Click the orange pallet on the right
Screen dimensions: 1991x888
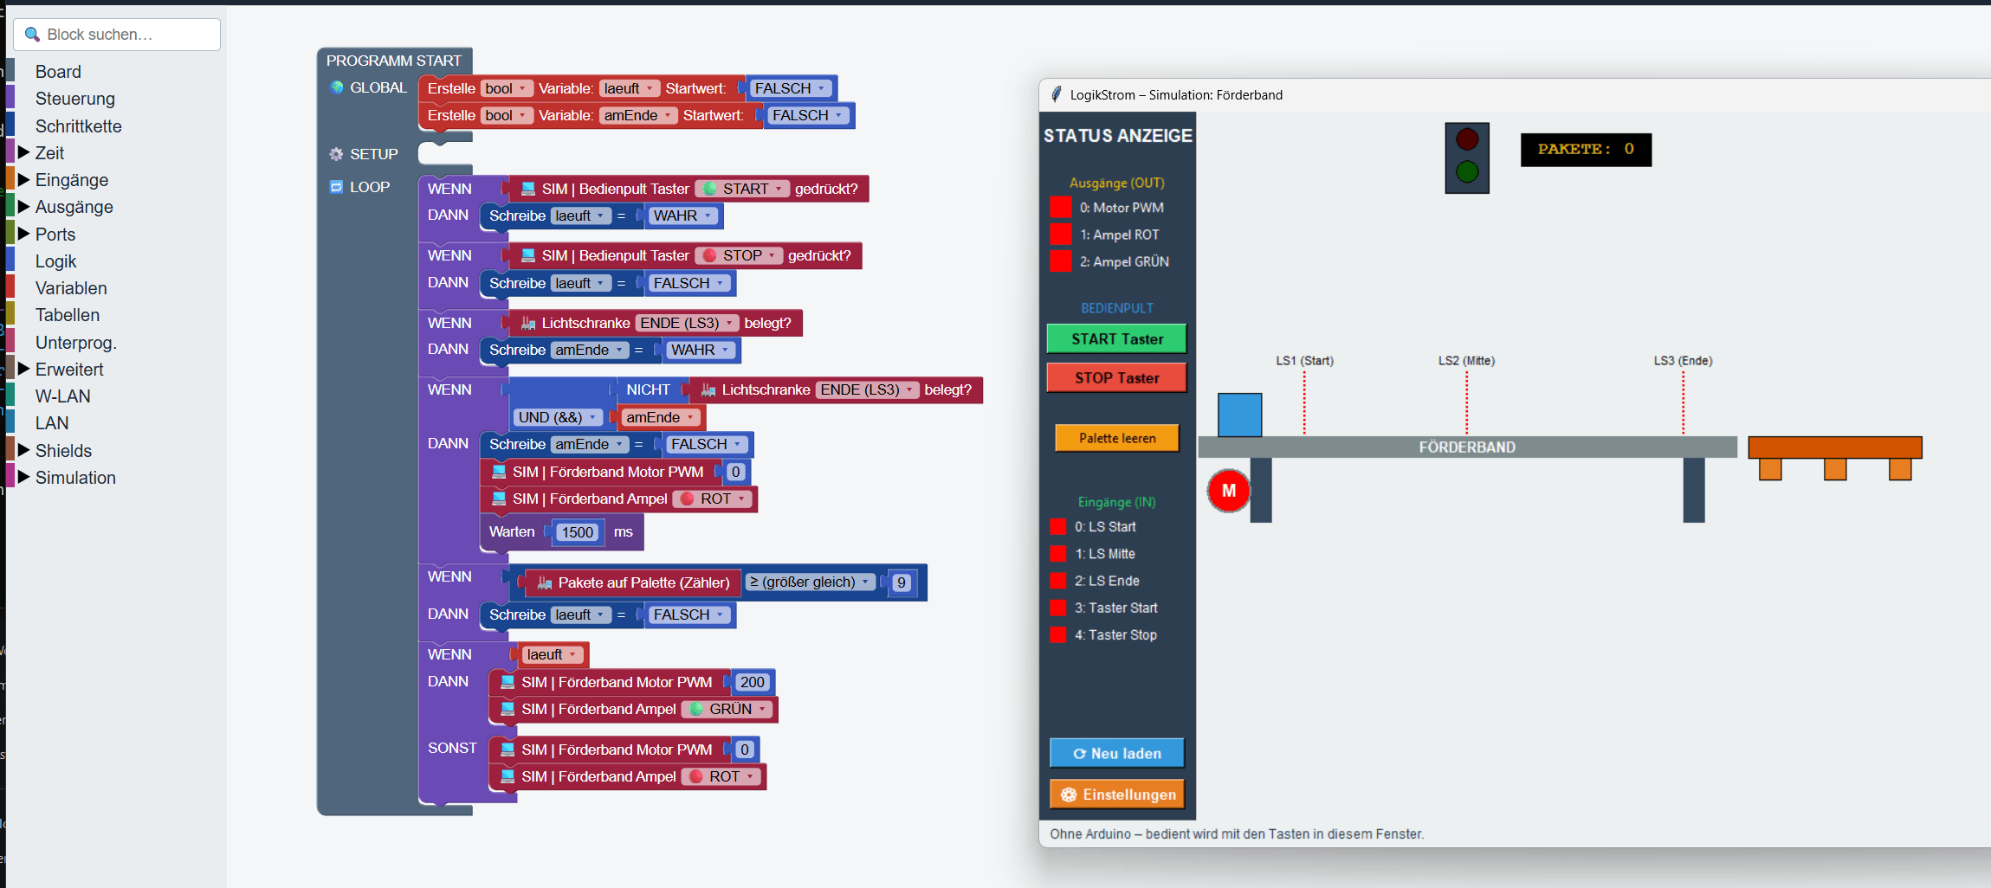(1835, 458)
